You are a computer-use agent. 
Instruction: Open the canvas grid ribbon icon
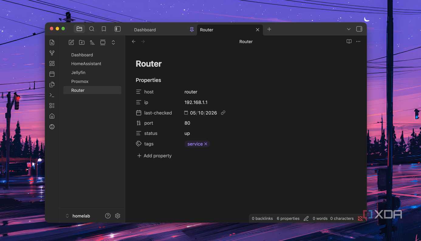coord(52,63)
